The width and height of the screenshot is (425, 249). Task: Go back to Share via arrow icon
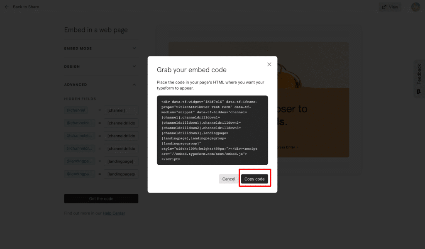[x=7, y=7]
